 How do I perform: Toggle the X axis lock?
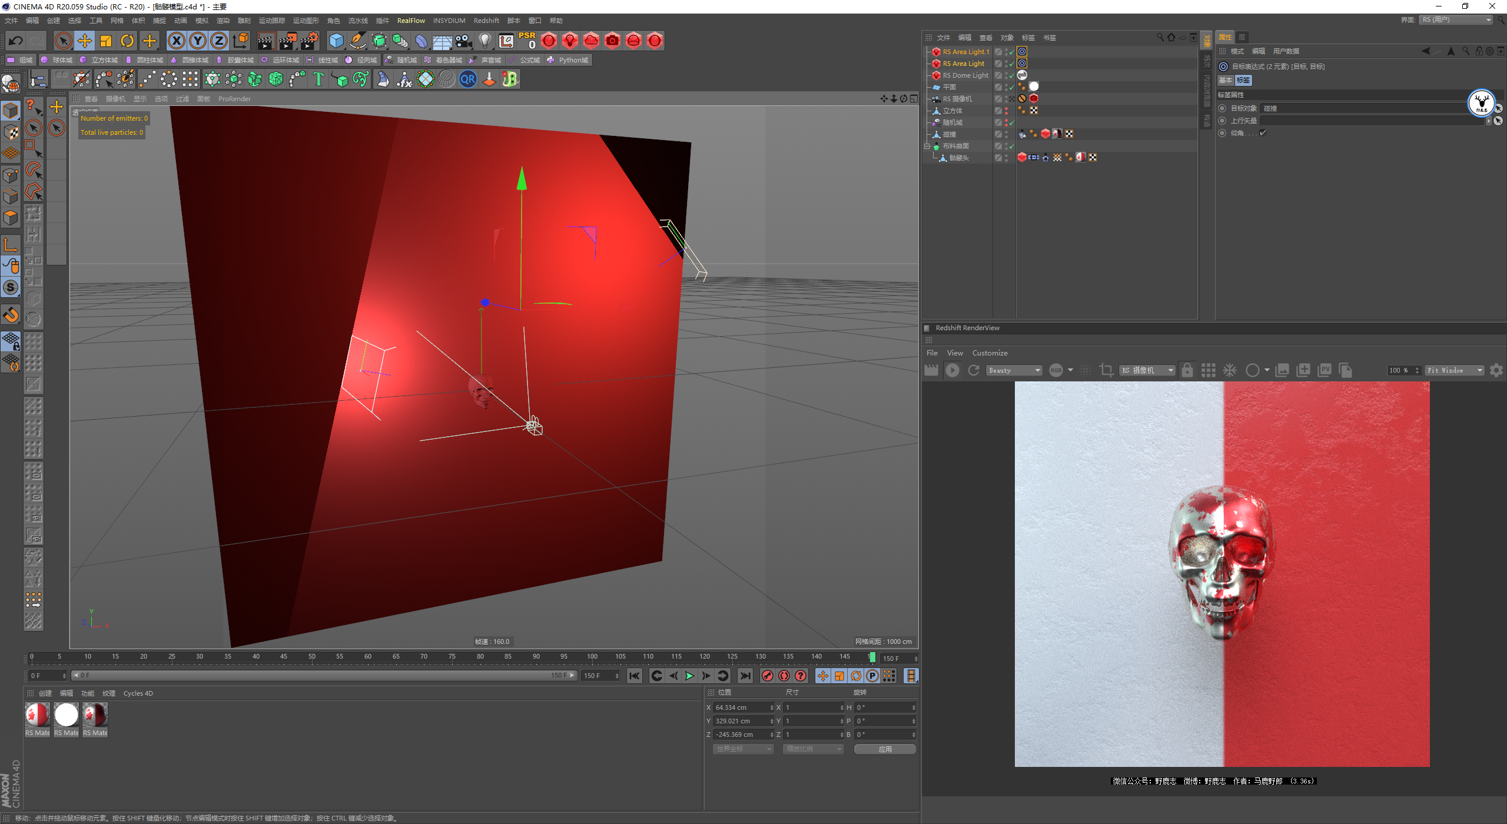(x=176, y=41)
